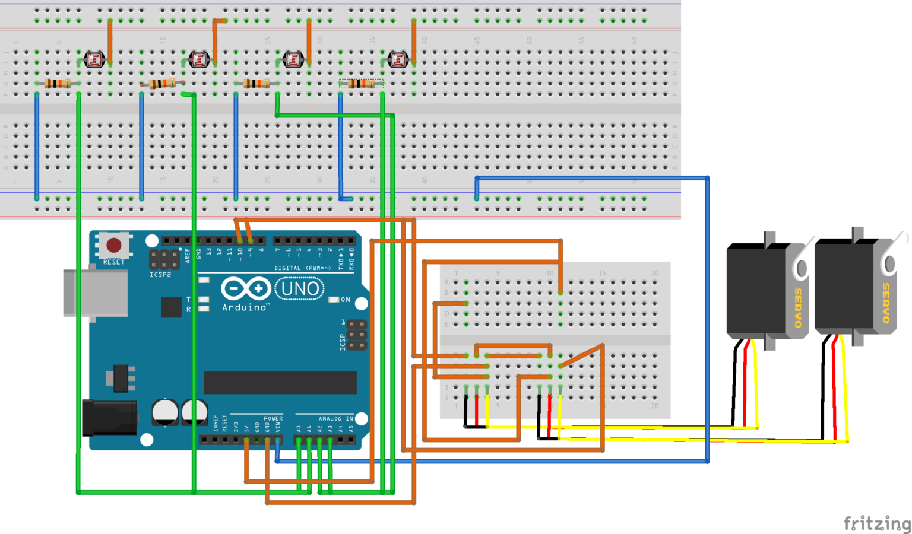Click the ON power LED indicator

pos(334,300)
